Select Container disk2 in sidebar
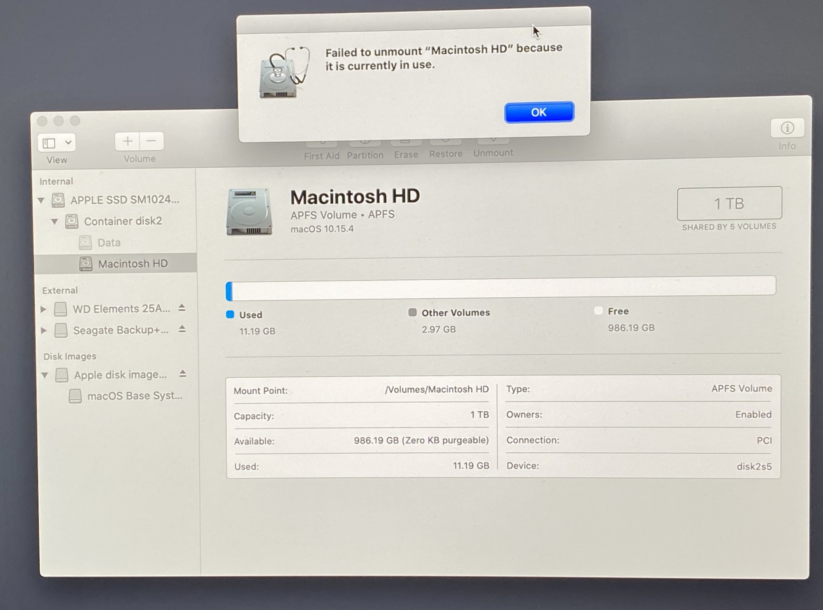Screen dimensions: 823x610 [x=123, y=221]
